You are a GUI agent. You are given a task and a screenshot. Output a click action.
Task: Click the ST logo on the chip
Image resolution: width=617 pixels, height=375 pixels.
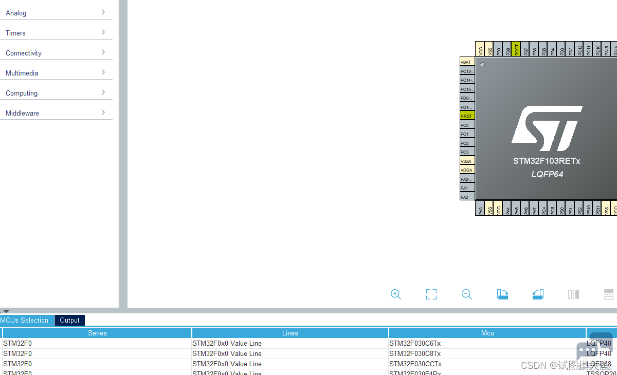click(x=547, y=128)
